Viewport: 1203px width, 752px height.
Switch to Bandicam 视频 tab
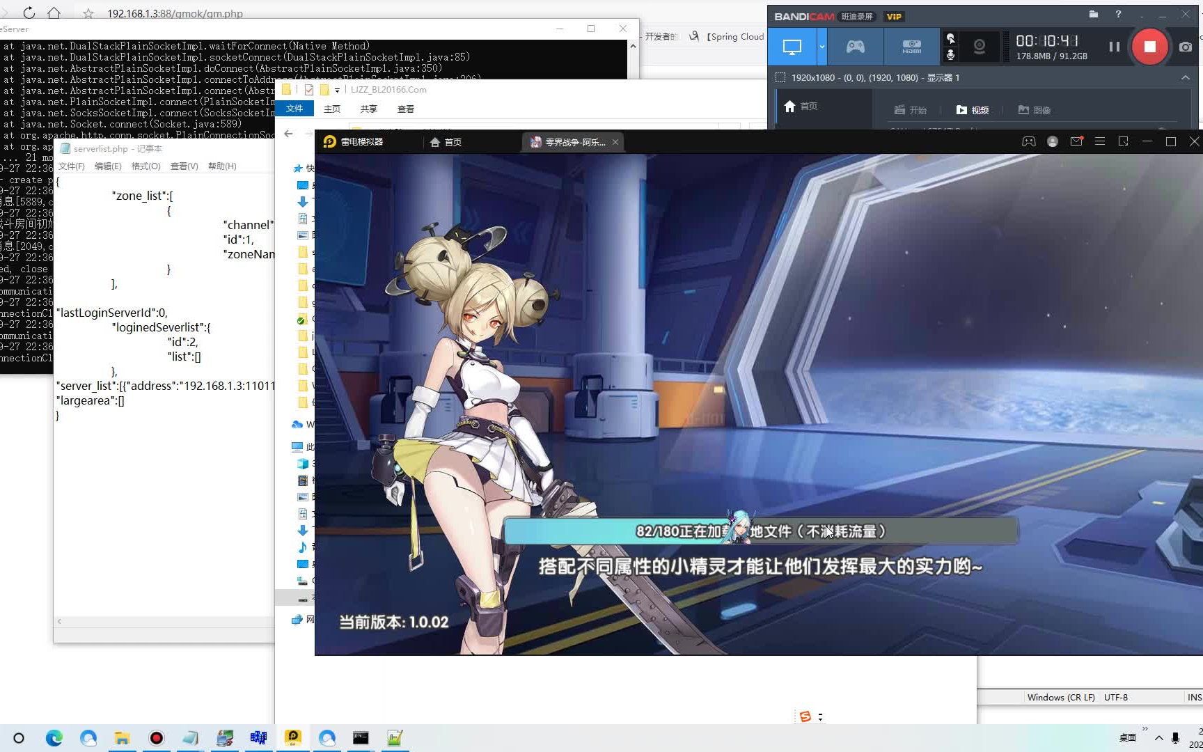(x=973, y=110)
